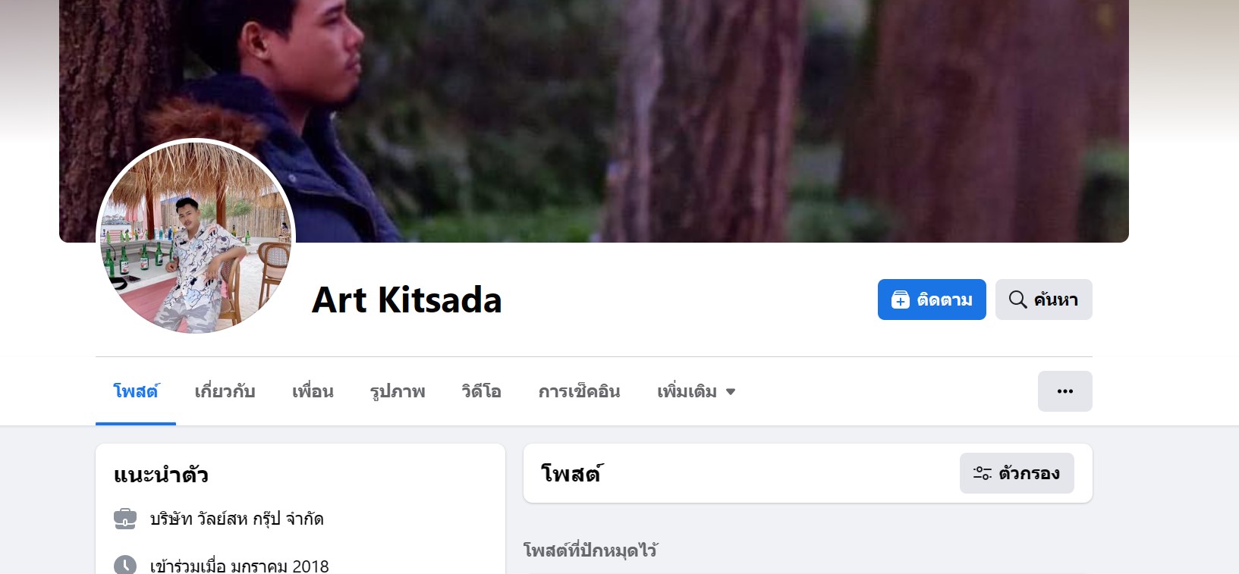Screen dimensions: 1239x574
Task: Select the รูปภาพ tab
Action: [x=398, y=391]
